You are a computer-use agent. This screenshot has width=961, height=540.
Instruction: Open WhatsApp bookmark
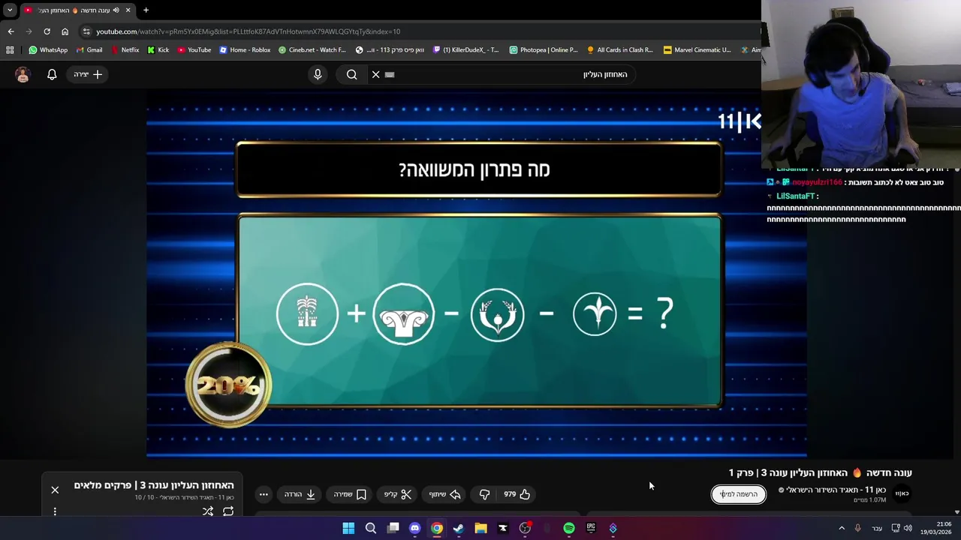(48, 50)
